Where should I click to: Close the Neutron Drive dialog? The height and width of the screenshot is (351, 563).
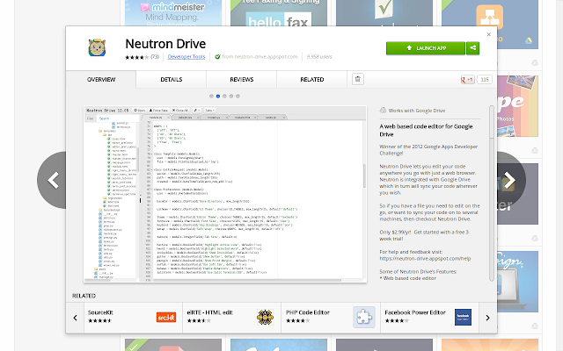489,34
